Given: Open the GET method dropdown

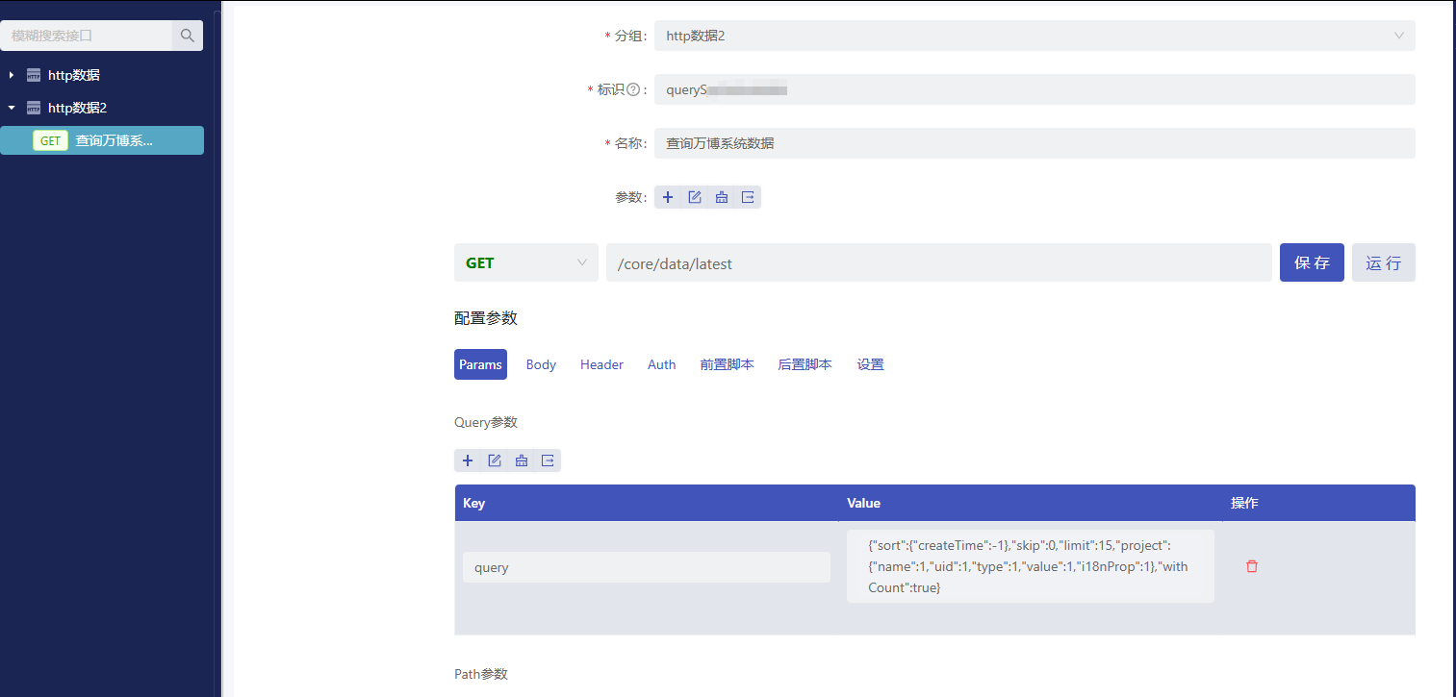Looking at the screenshot, I should (525, 261).
